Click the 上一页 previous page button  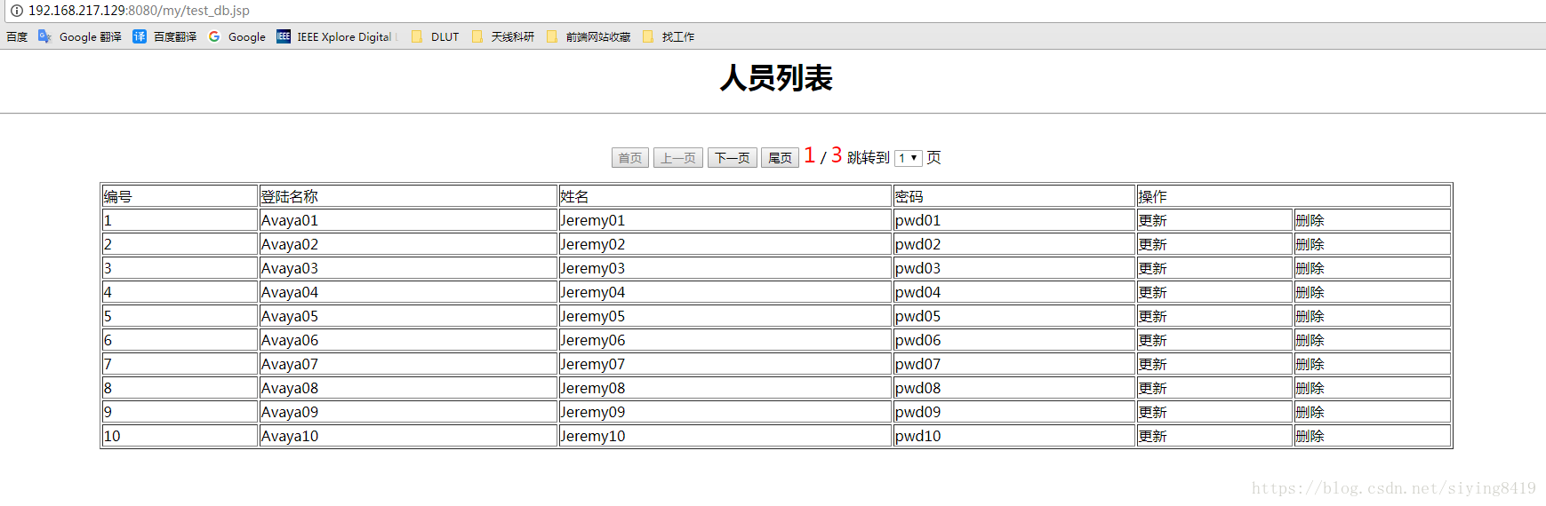point(678,158)
